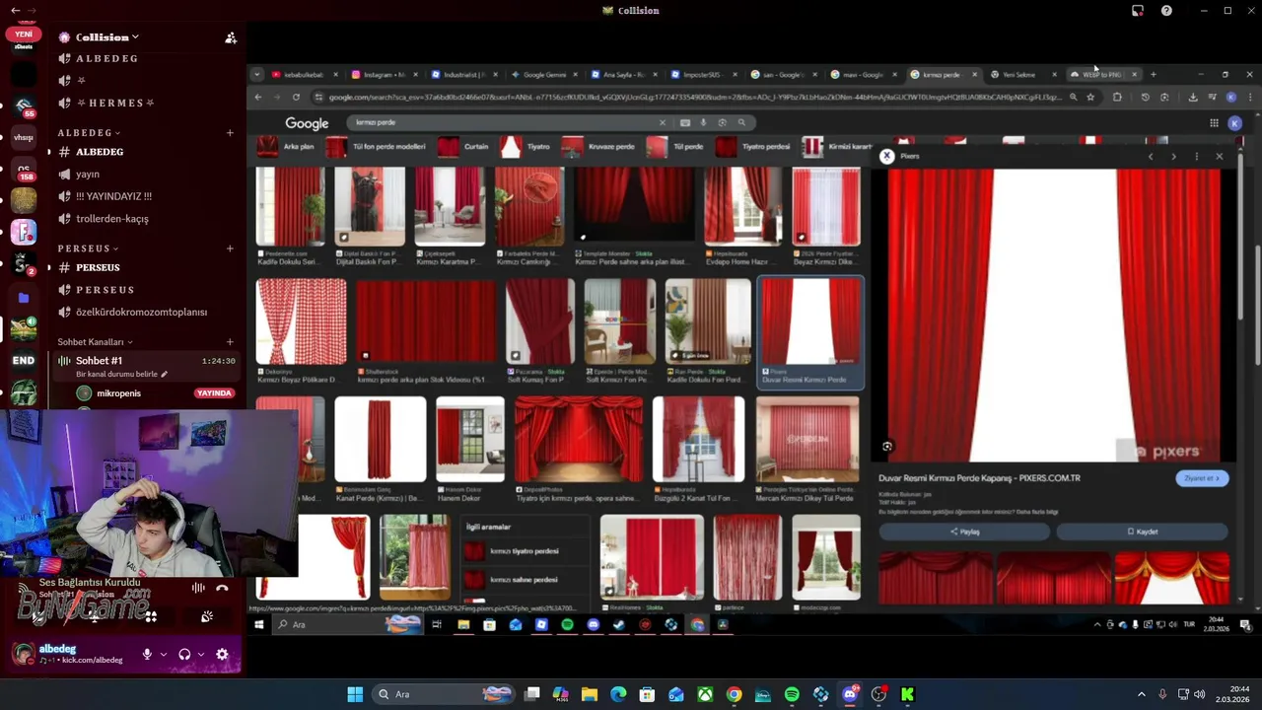Viewport: 1262px width, 710px height.
Task: Open Spotify from the Windows taskbar
Action: pos(792,694)
